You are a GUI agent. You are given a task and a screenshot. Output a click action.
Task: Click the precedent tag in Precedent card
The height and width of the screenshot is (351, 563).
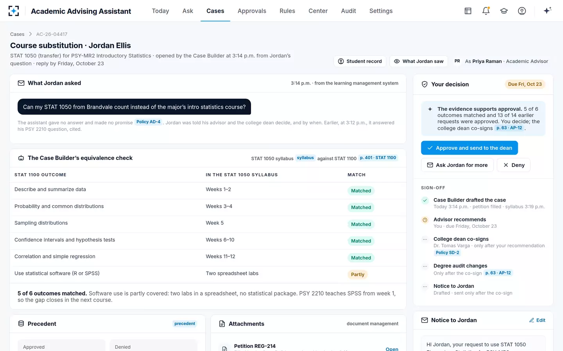click(185, 324)
